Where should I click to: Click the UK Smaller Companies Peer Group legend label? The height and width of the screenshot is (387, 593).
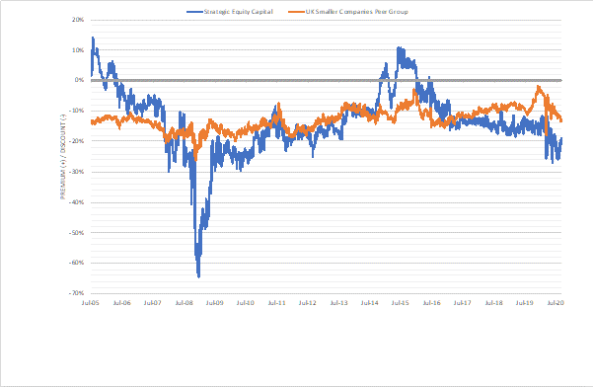pyautogui.click(x=356, y=12)
